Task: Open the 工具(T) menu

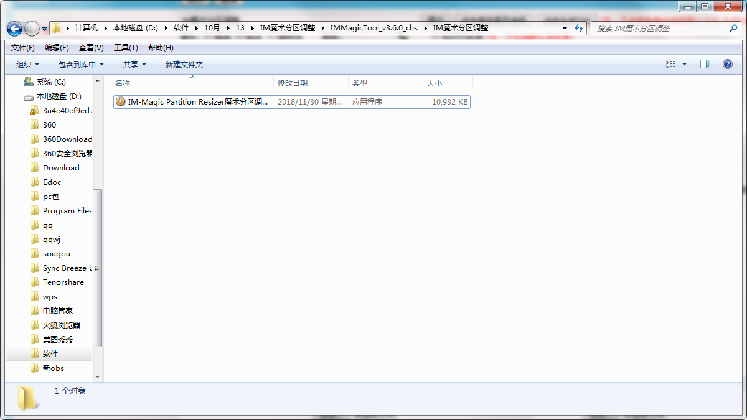Action: tap(126, 48)
